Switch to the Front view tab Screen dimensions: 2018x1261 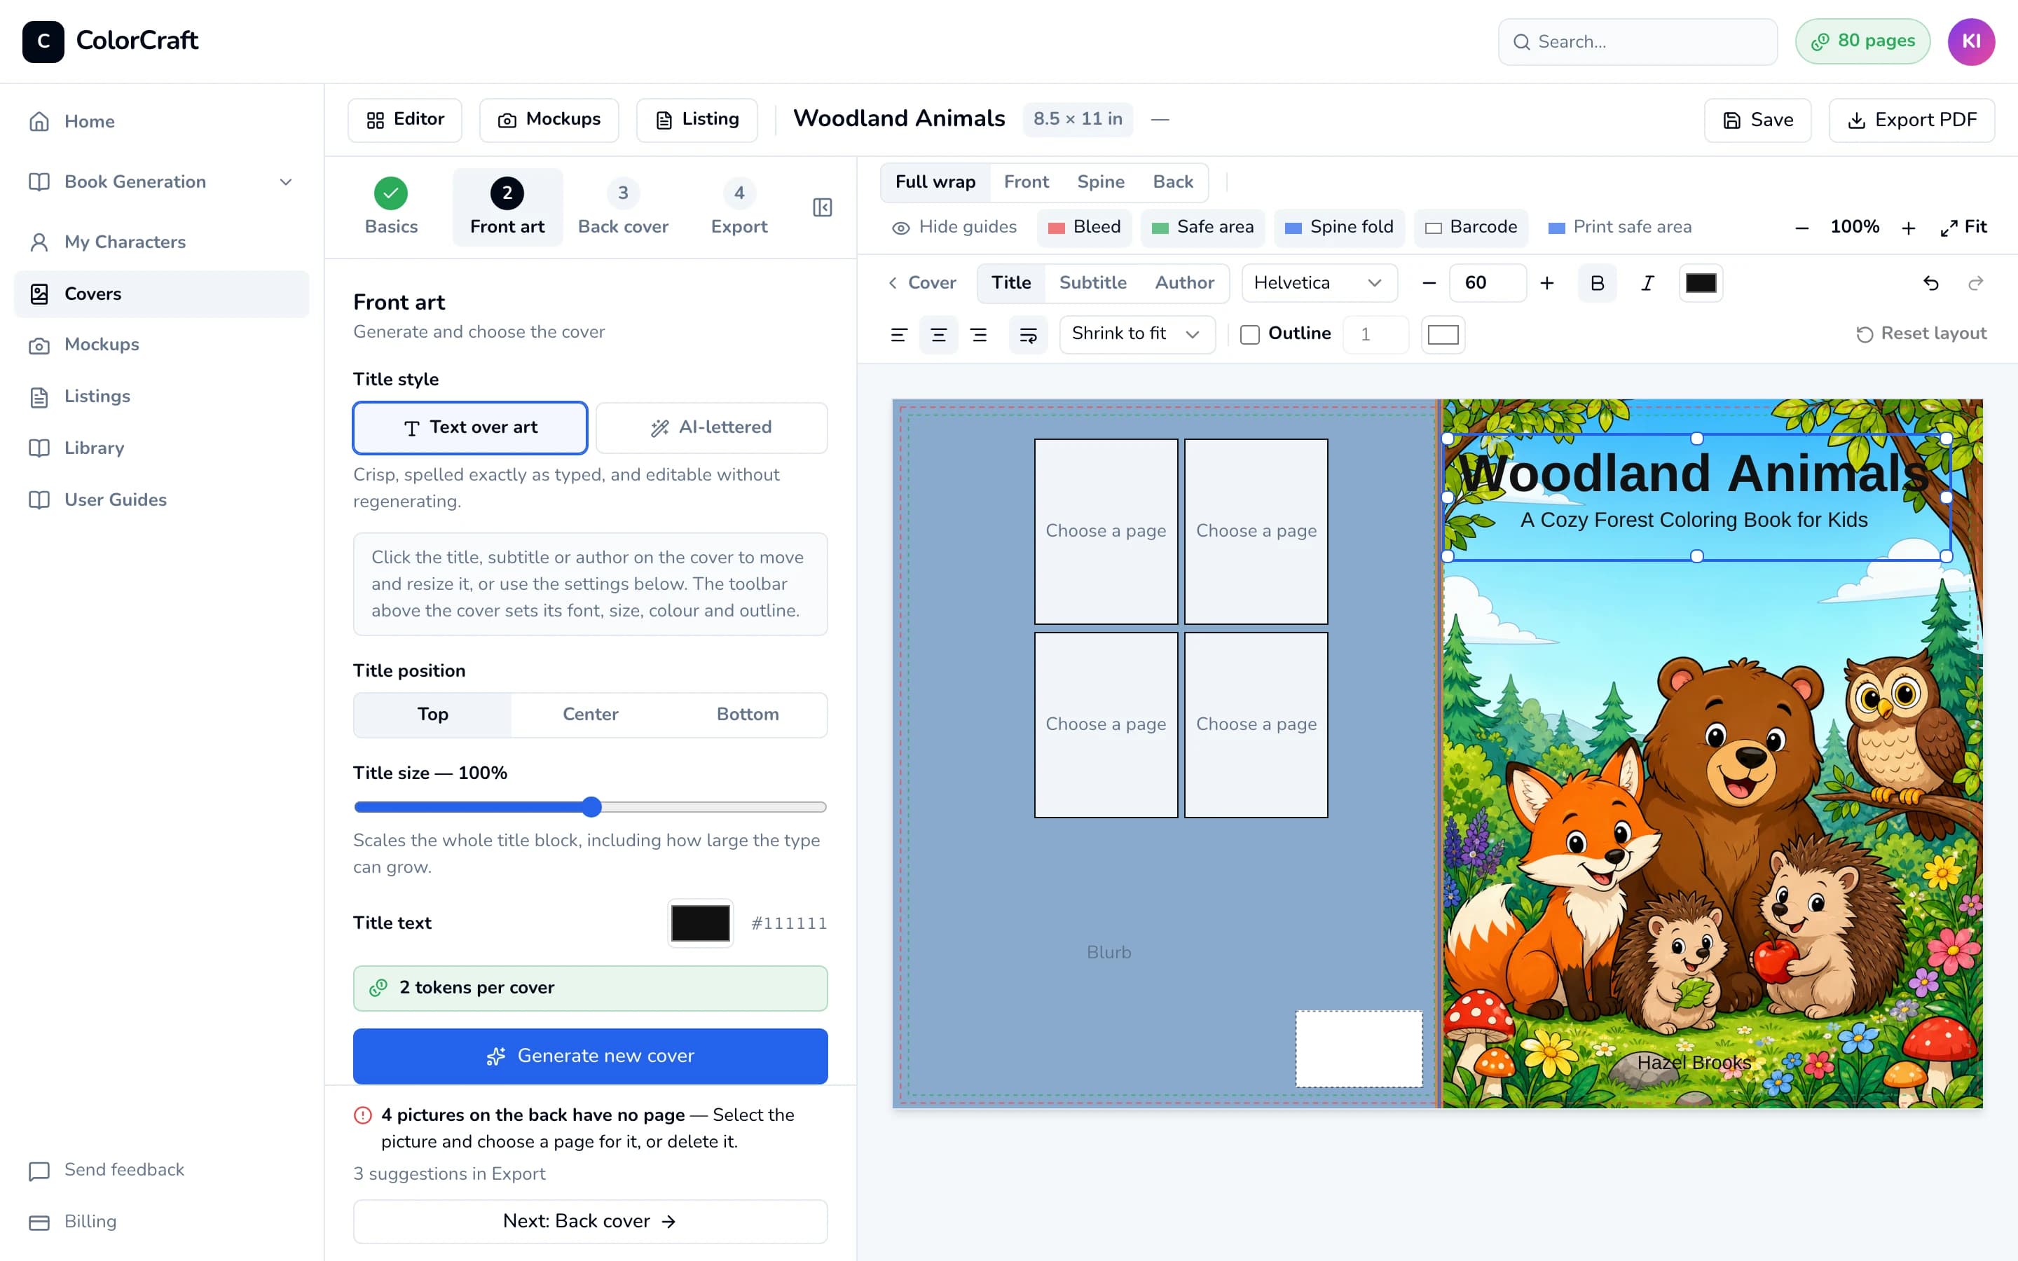click(1026, 183)
